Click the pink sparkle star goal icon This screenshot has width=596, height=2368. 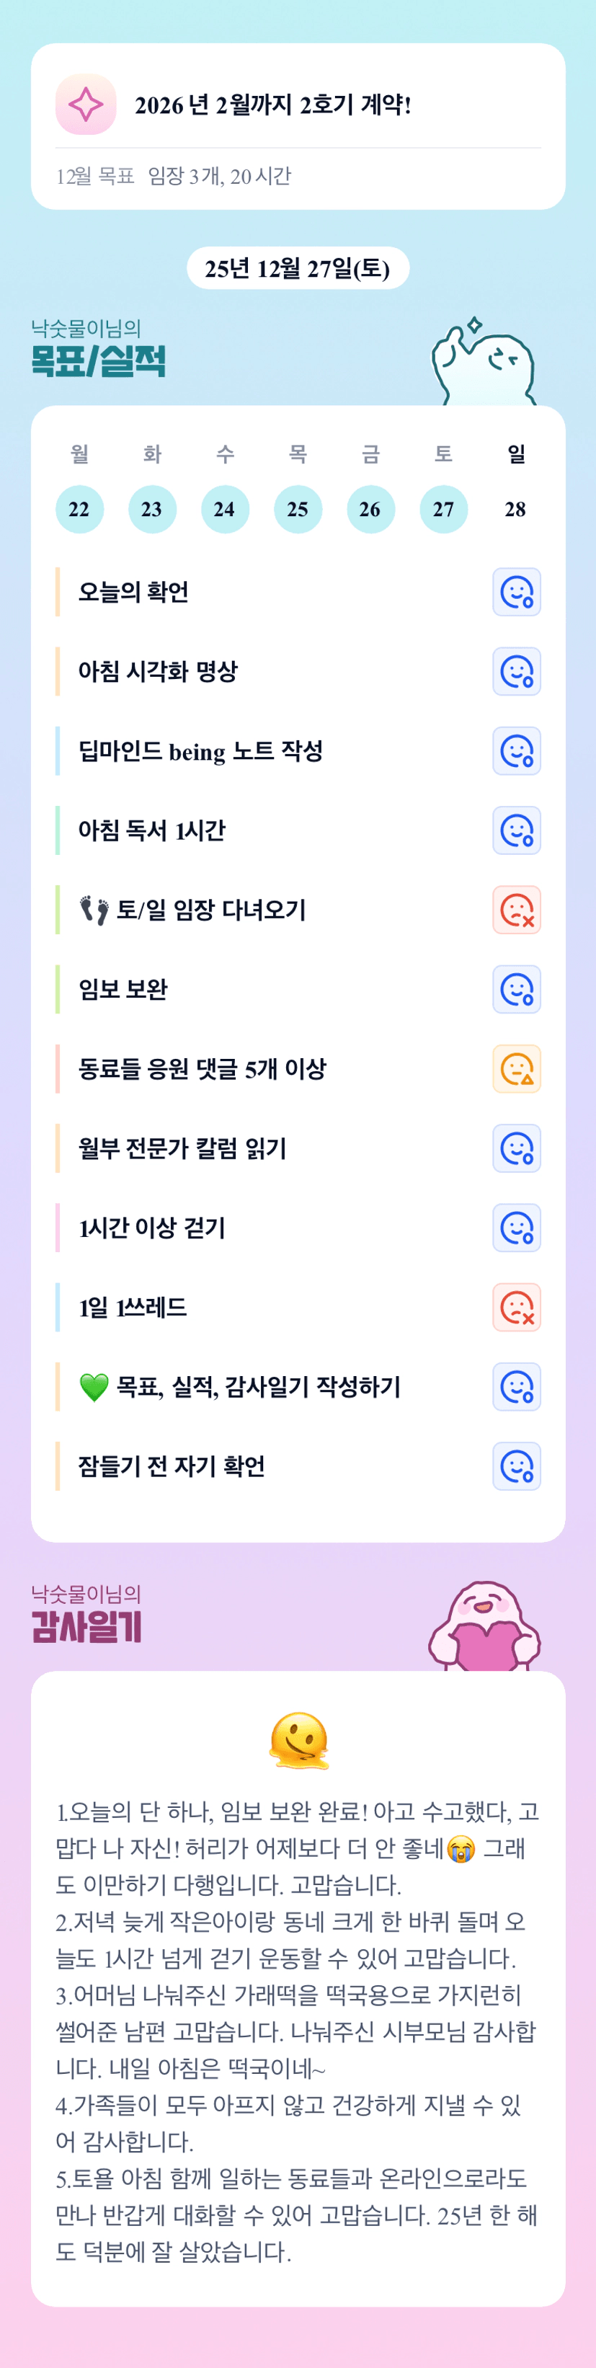(86, 105)
